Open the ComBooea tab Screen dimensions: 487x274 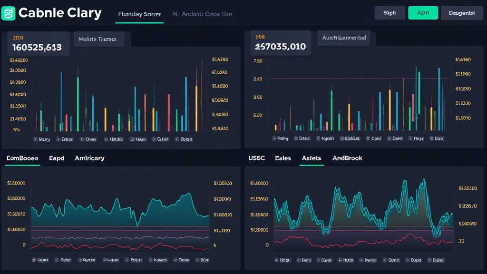[22, 158]
